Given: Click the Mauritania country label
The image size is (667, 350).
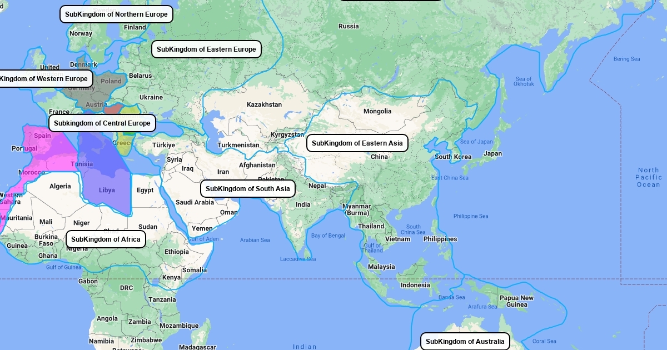Looking at the screenshot, I should (17, 218).
